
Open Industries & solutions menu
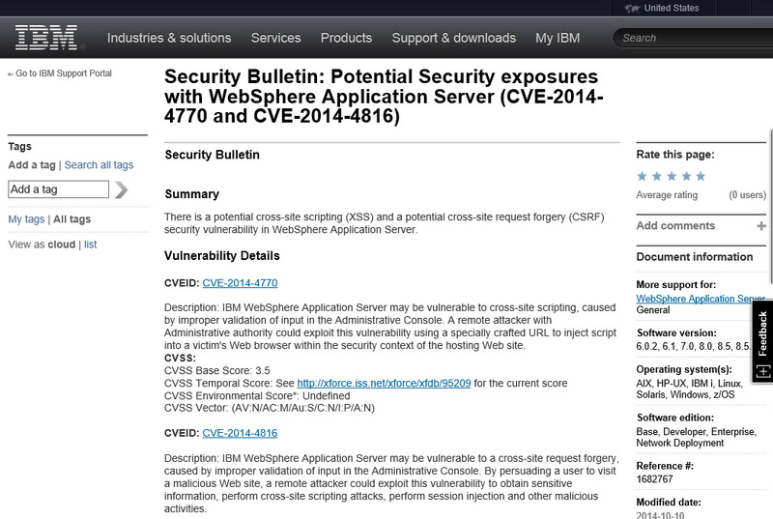pyautogui.click(x=169, y=38)
